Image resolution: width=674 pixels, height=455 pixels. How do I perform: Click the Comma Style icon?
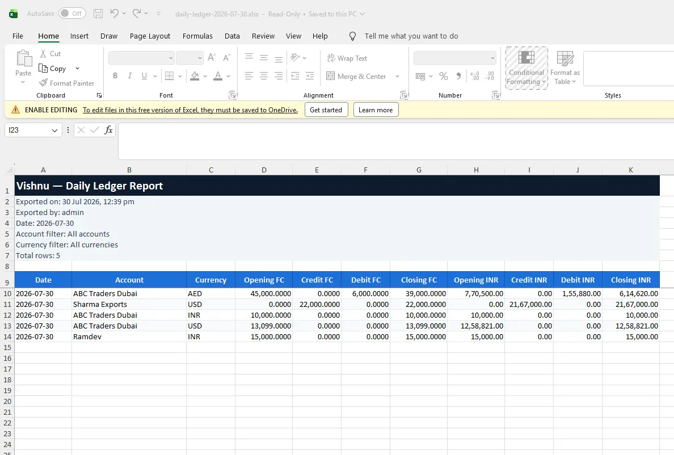[x=458, y=77]
